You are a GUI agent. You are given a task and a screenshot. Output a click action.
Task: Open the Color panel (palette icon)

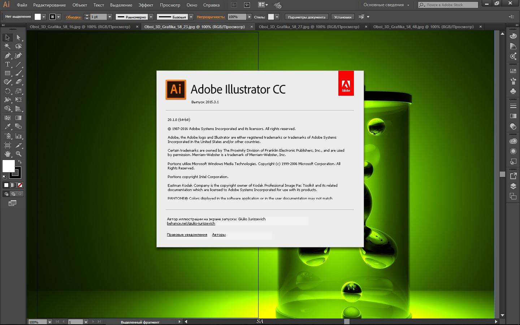point(513,36)
